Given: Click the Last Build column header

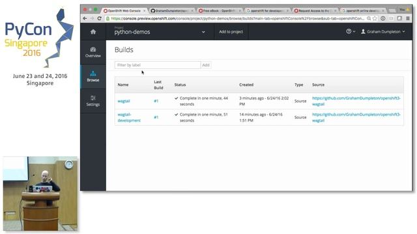Looking at the screenshot, I should tap(158, 84).
